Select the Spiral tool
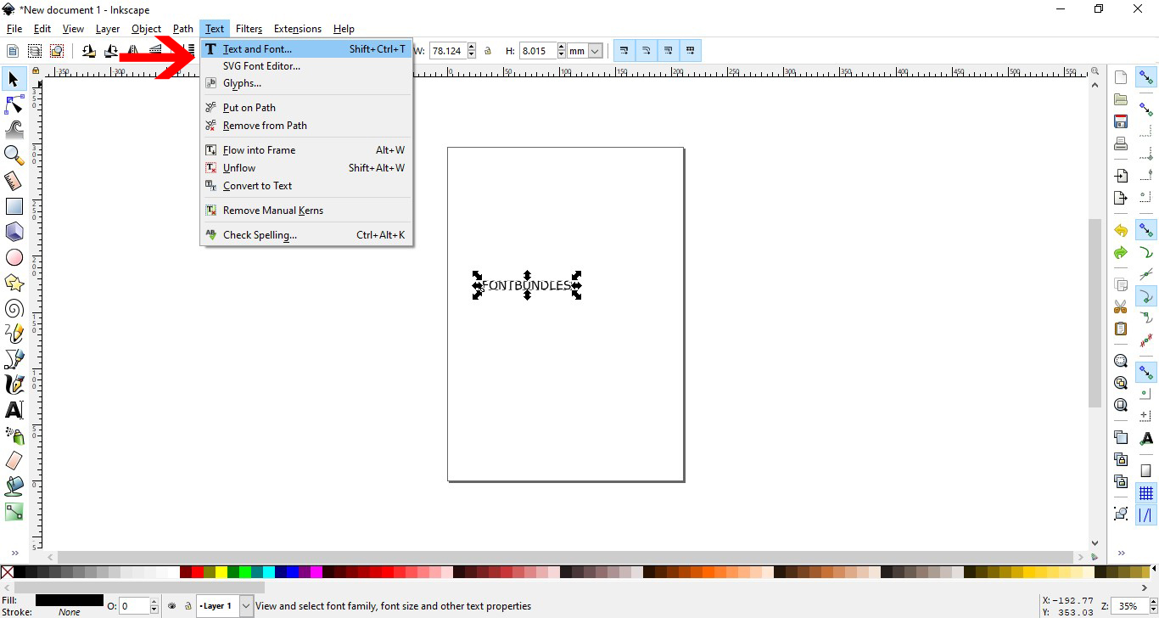The image size is (1159, 618). point(14,308)
